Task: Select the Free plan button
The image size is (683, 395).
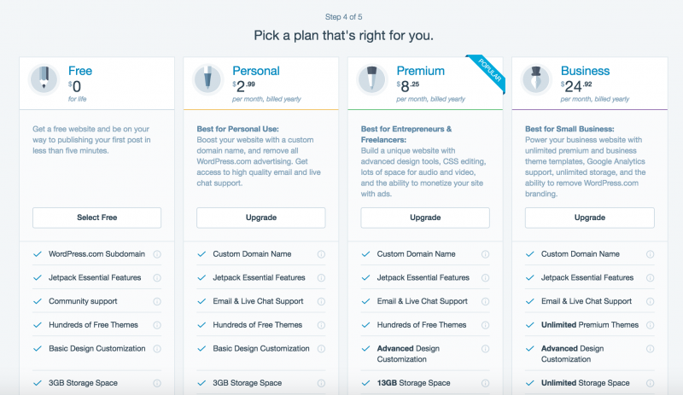Action: pyautogui.click(x=96, y=218)
